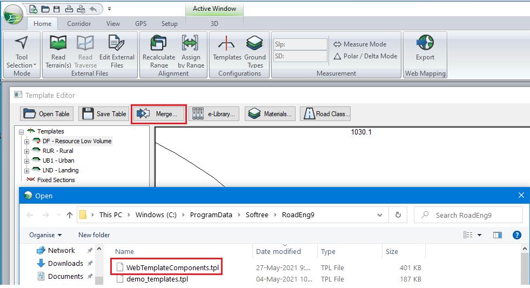Click the Refresh button in Open dialog
The height and width of the screenshot is (288, 530).
coord(398,215)
